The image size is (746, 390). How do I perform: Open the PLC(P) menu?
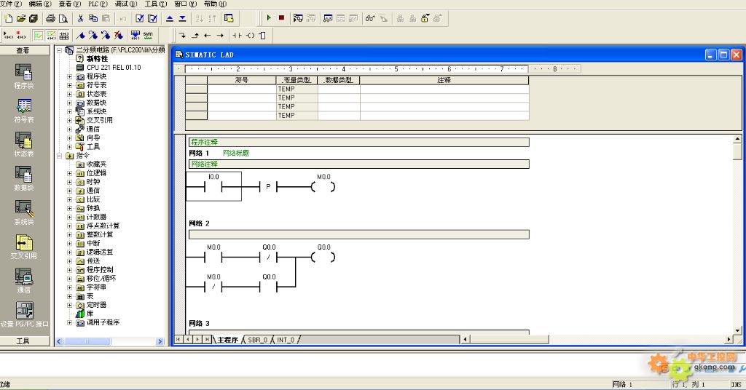pyautogui.click(x=98, y=4)
